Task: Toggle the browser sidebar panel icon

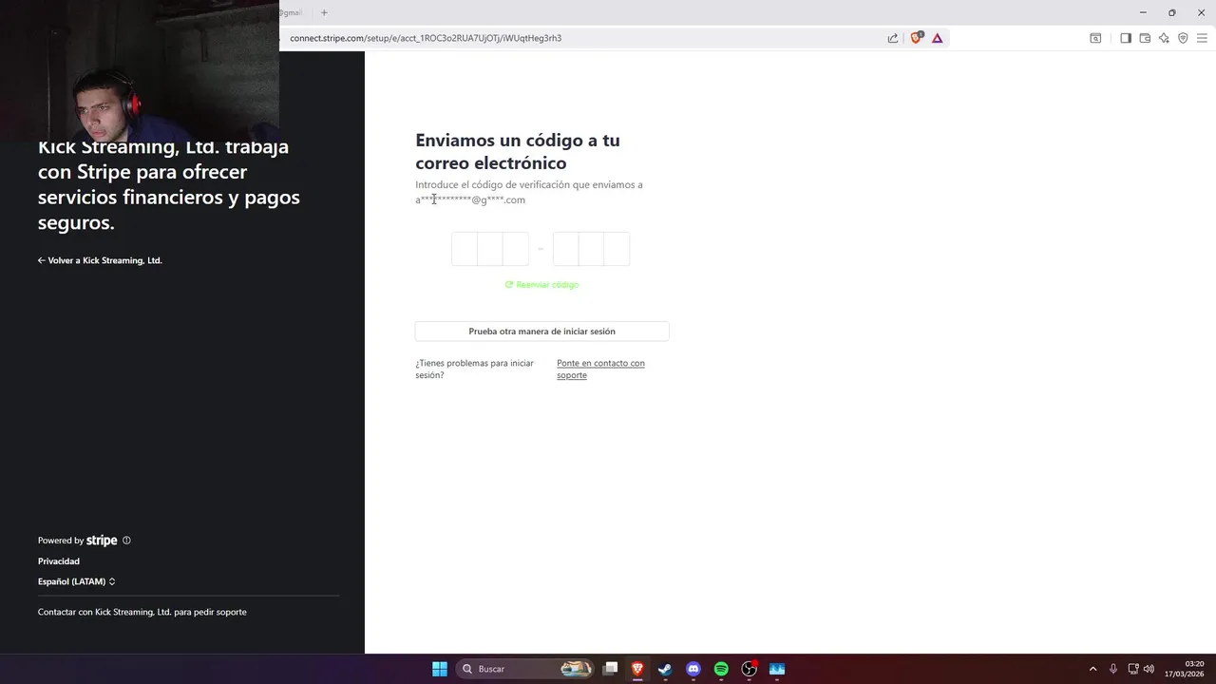Action: pyautogui.click(x=1126, y=38)
